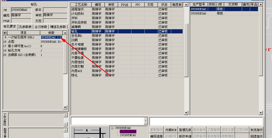Click the process list scroll-down arrow

coord(186,113)
